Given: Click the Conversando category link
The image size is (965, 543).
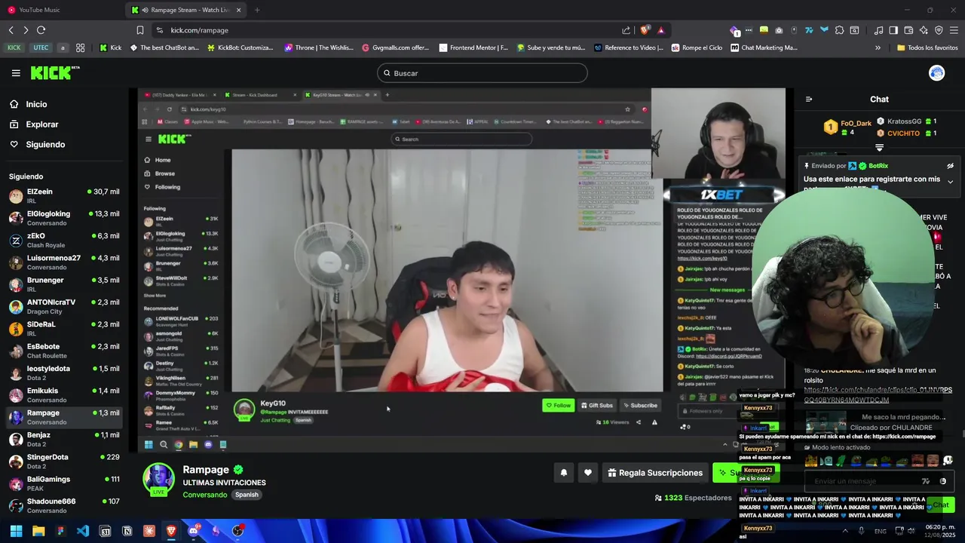Looking at the screenshot, I should point(204,495).
